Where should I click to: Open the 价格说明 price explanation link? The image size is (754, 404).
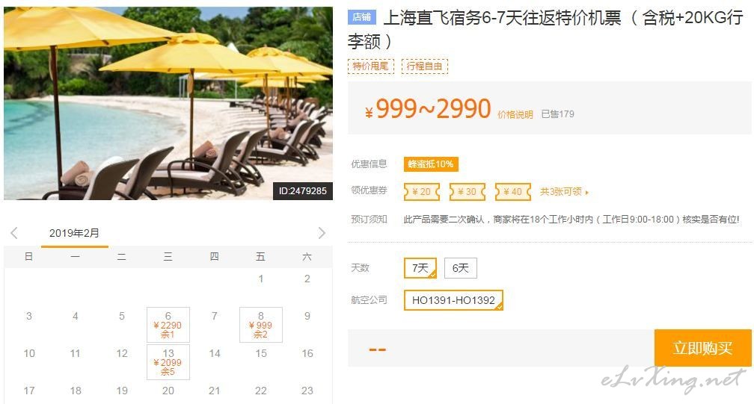(x=515, y=115)
